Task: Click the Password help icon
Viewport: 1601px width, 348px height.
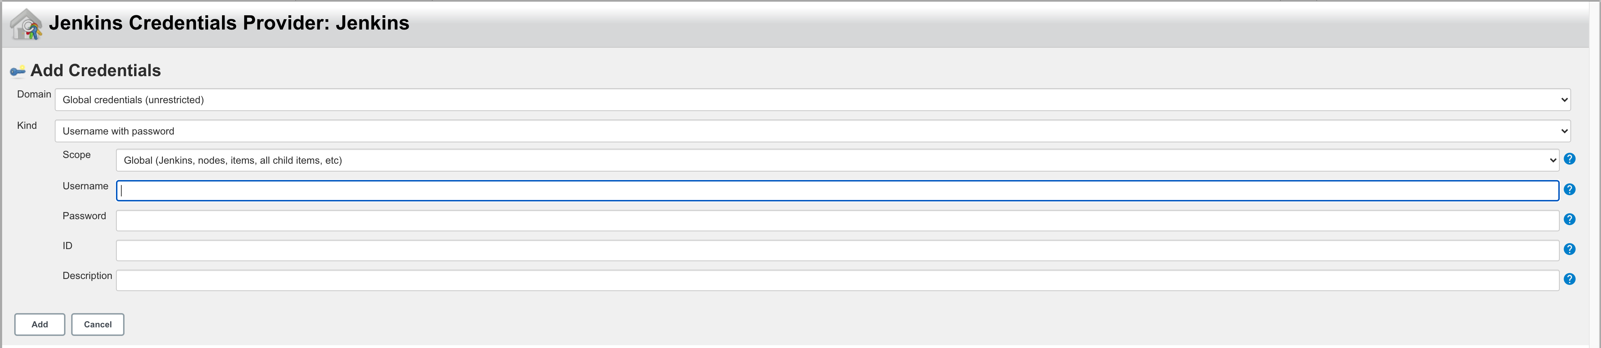Action: (x=1570, y=219)
